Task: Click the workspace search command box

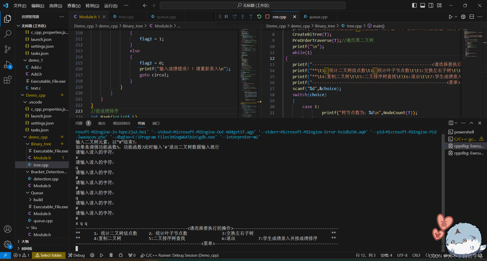Action: click(252, 5)
